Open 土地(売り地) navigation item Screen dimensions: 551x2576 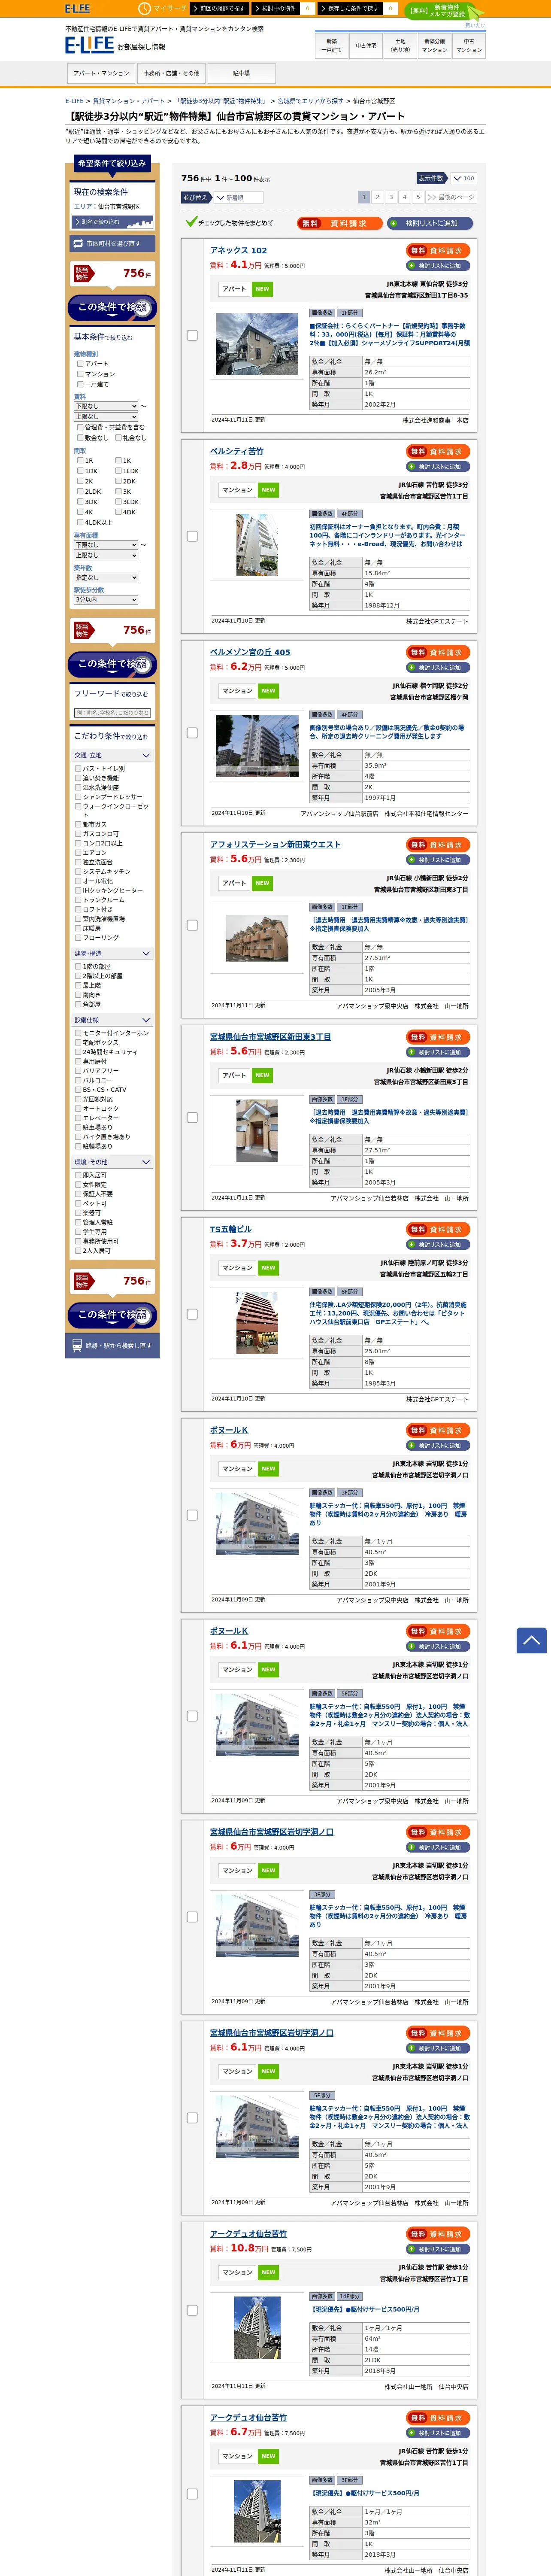coord(400,46)
